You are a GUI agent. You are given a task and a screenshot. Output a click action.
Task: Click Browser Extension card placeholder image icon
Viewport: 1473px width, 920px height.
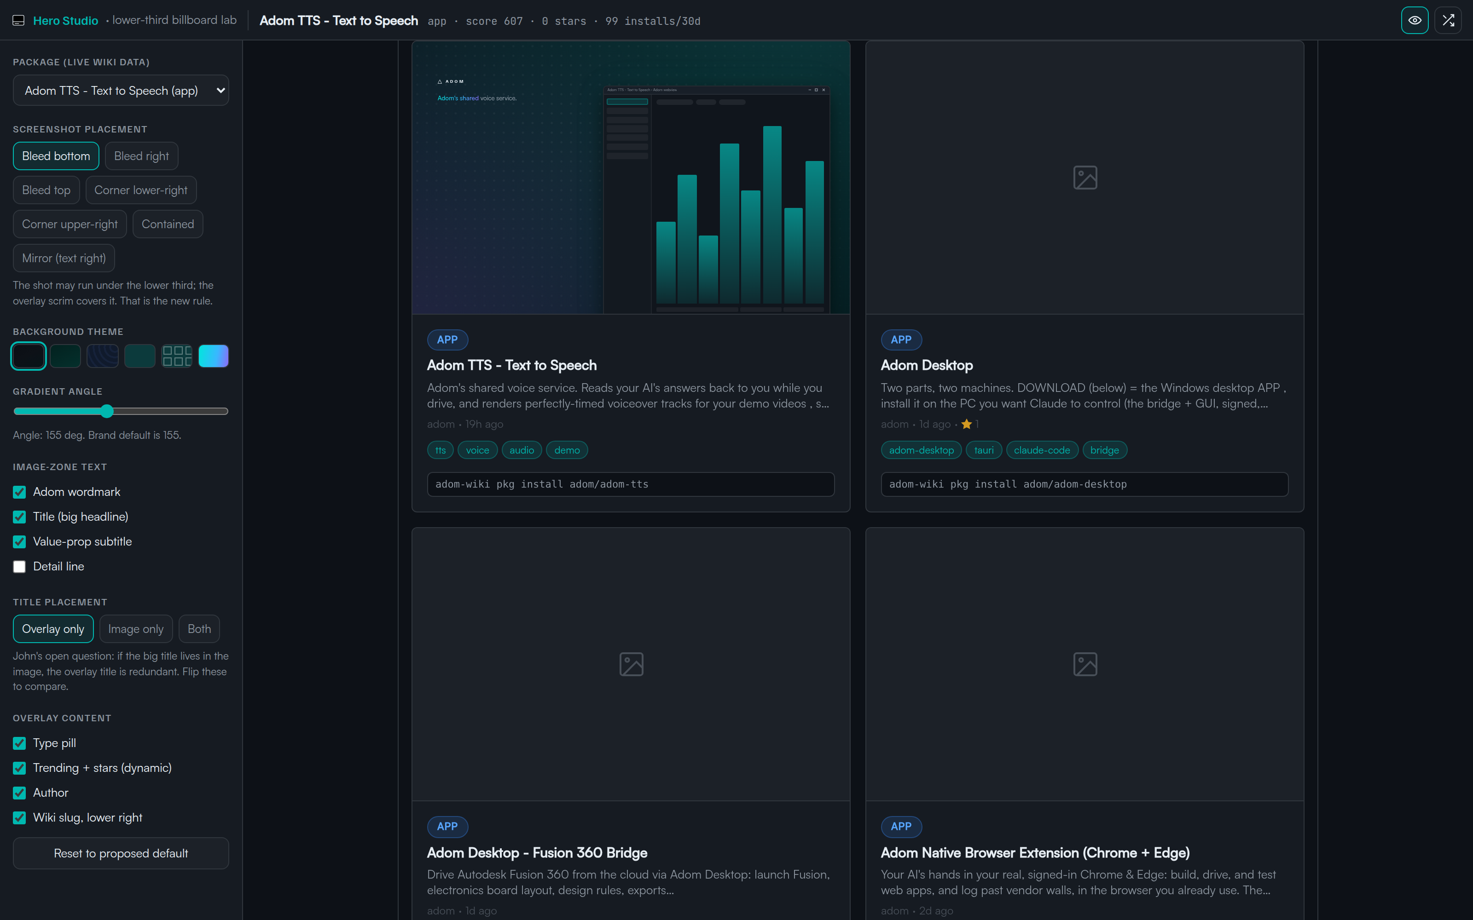pos(1084,664)
